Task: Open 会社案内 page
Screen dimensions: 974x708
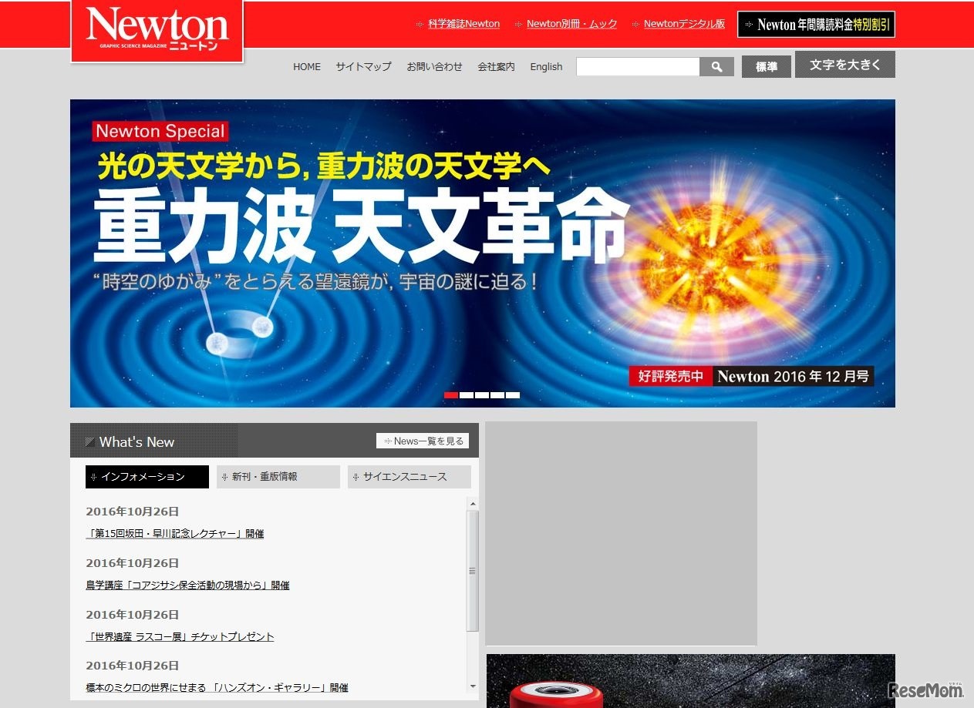Action: [x=496, y=67]
